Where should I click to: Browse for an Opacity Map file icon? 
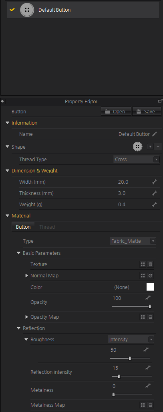(x=143, y=317)
